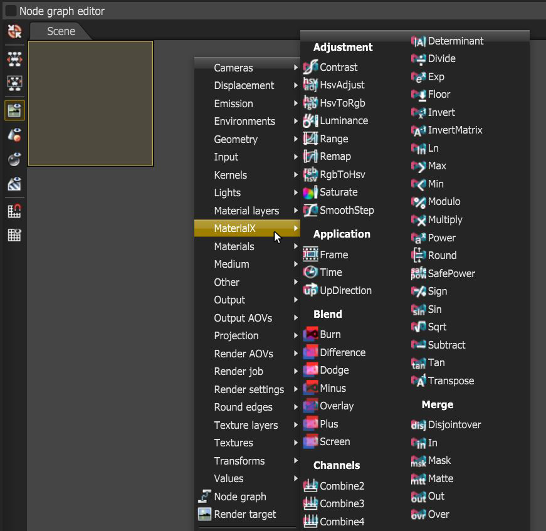The height and width of the screenshot is (531, 546).
Task: Switch to the Scene tab
Action: pyautogui.click(x=61, y=31)
